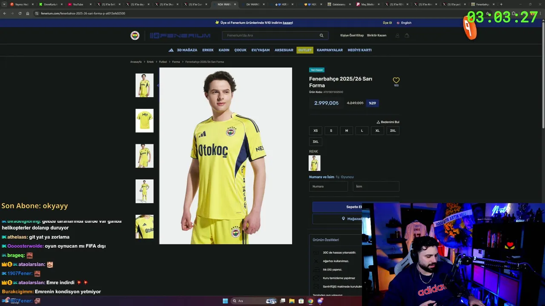The height and width of the screenshot is (306, 545).
Task: Select the yellow jersey color swatch
Action: [315, 163]
